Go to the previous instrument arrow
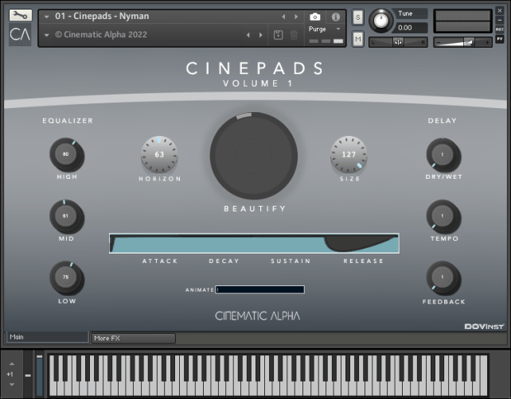 [x=283, y=17]
